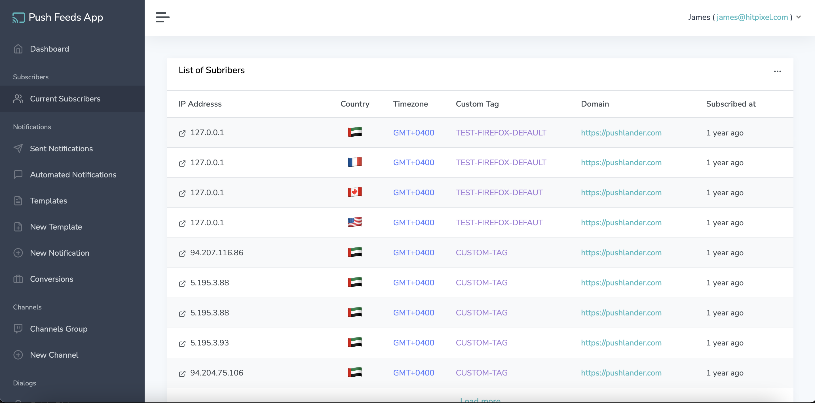Click the Channels Group twitch-style icon
The width and height of the screenshot is (815, 403).
(18, 329)
